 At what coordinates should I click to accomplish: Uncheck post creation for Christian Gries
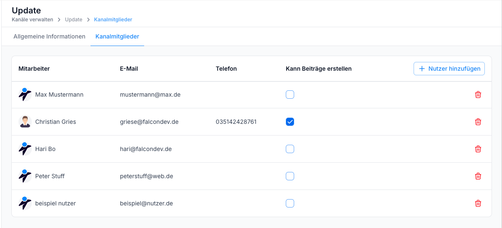click(290, 122)
